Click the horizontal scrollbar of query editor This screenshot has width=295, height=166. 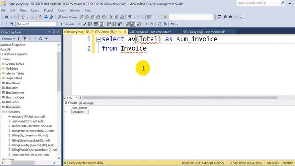click(180, 98)
